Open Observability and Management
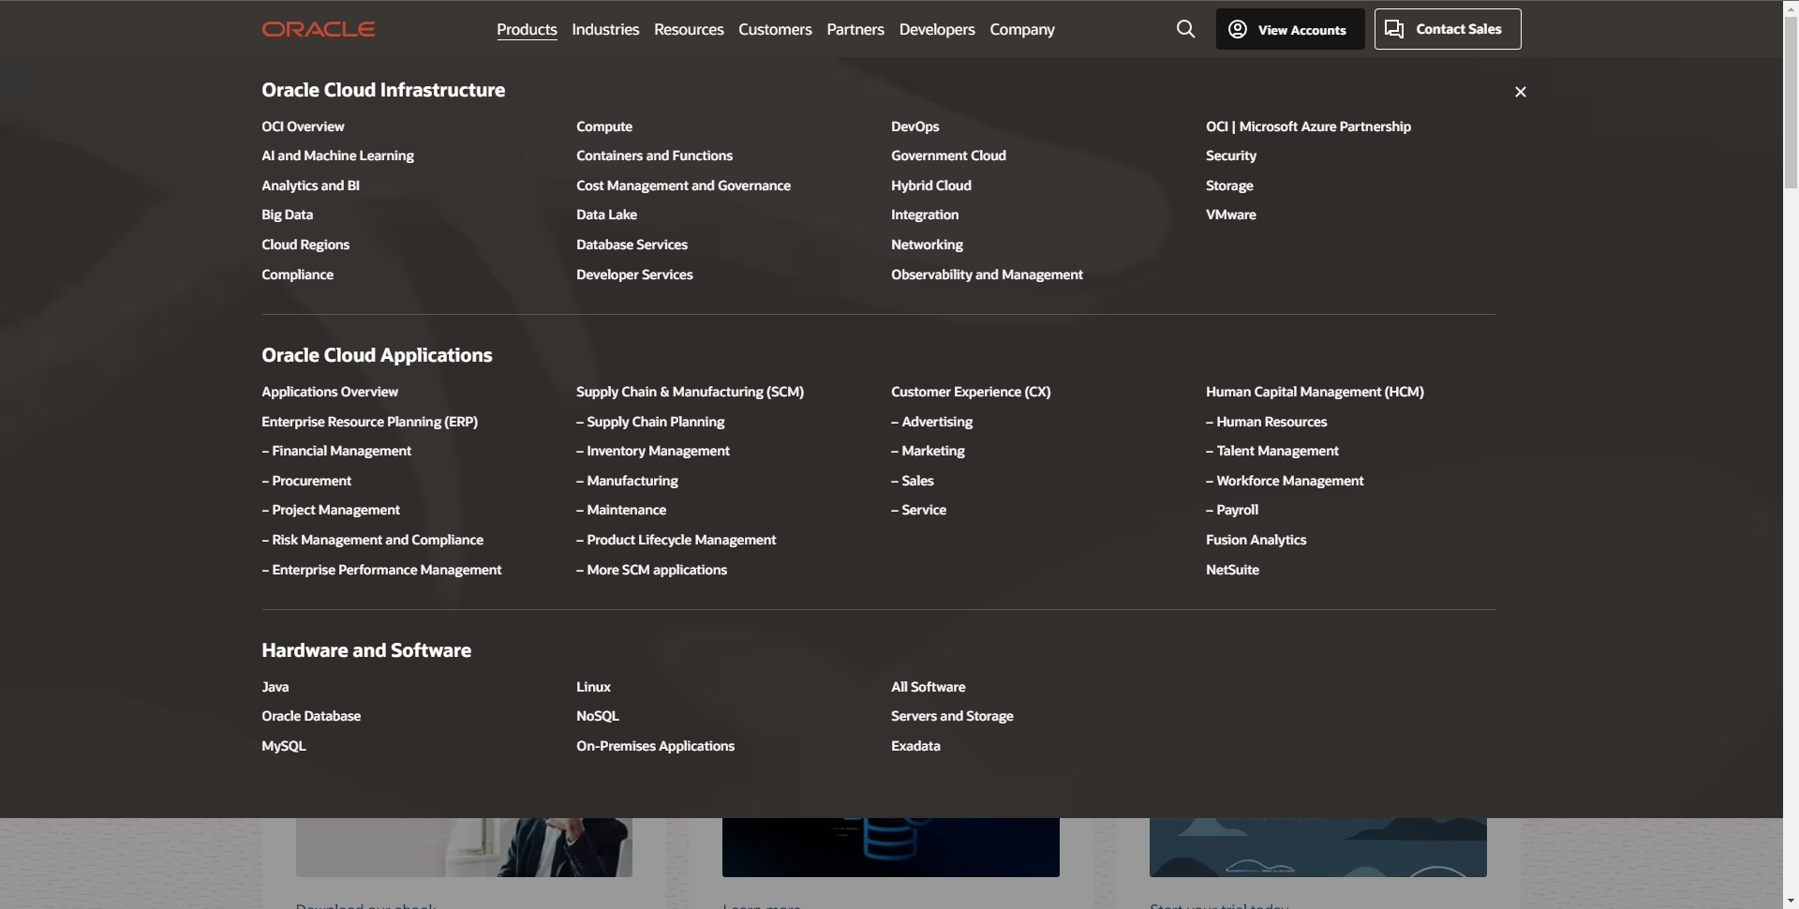This screenshot has height=909, width=1799. tap(987, 275)
